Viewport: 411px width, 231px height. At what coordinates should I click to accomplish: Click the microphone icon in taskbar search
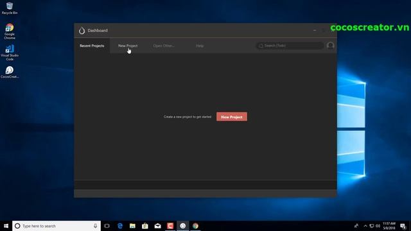pos(96,226)
